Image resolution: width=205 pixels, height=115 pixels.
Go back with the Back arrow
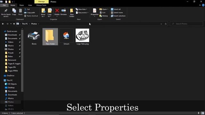(x=3, y=24)
